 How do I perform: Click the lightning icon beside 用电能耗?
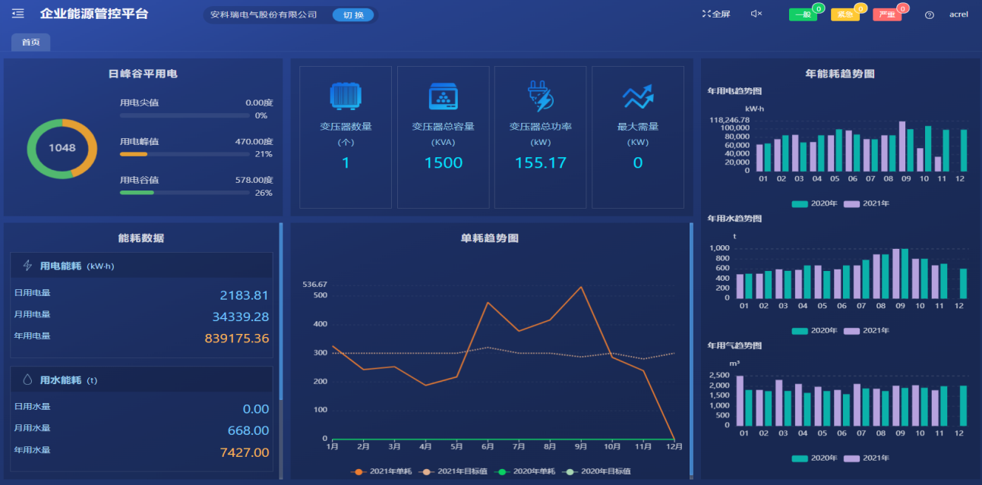pyautogui.click(x=29, y=265)
